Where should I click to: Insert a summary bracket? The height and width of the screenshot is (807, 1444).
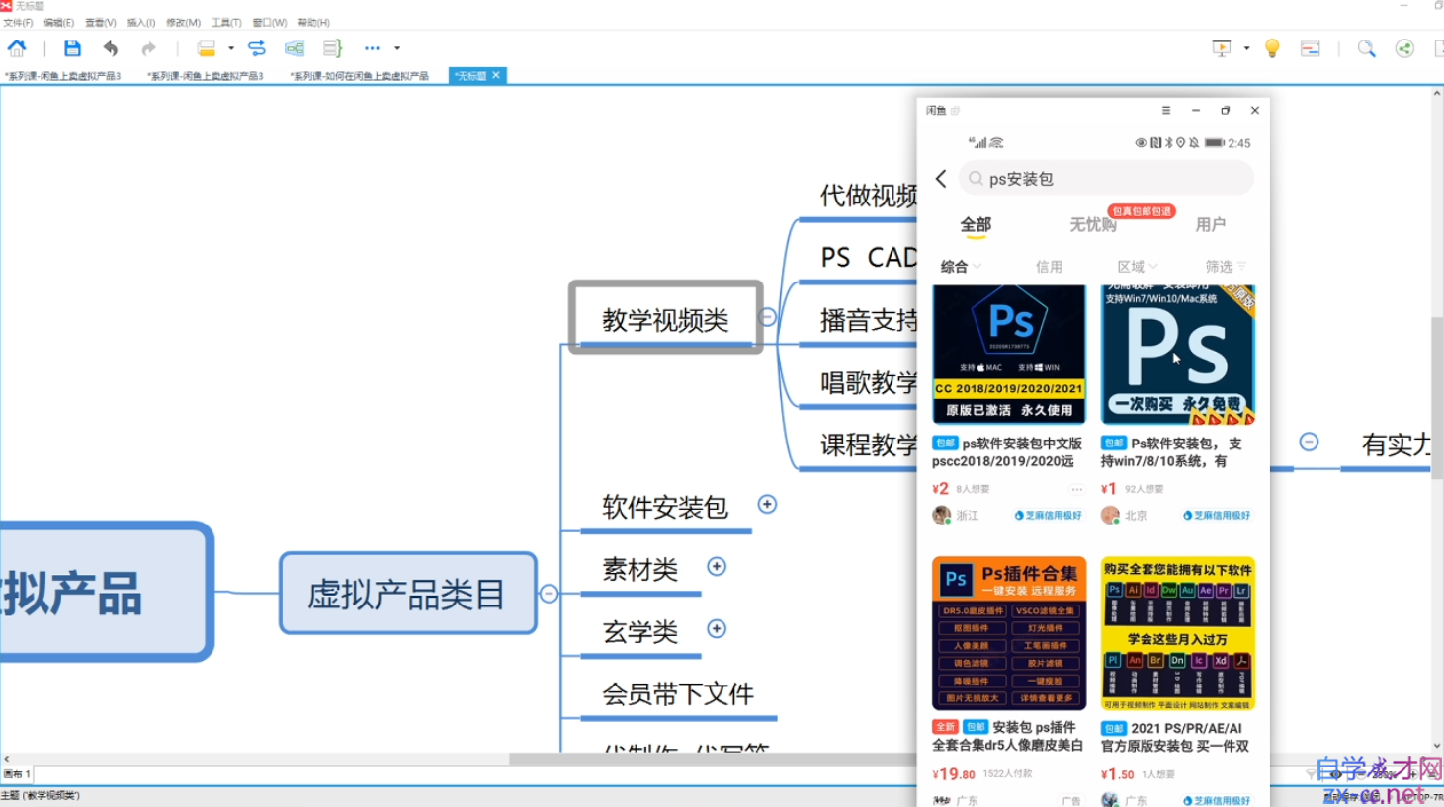[x=332, y=47]
